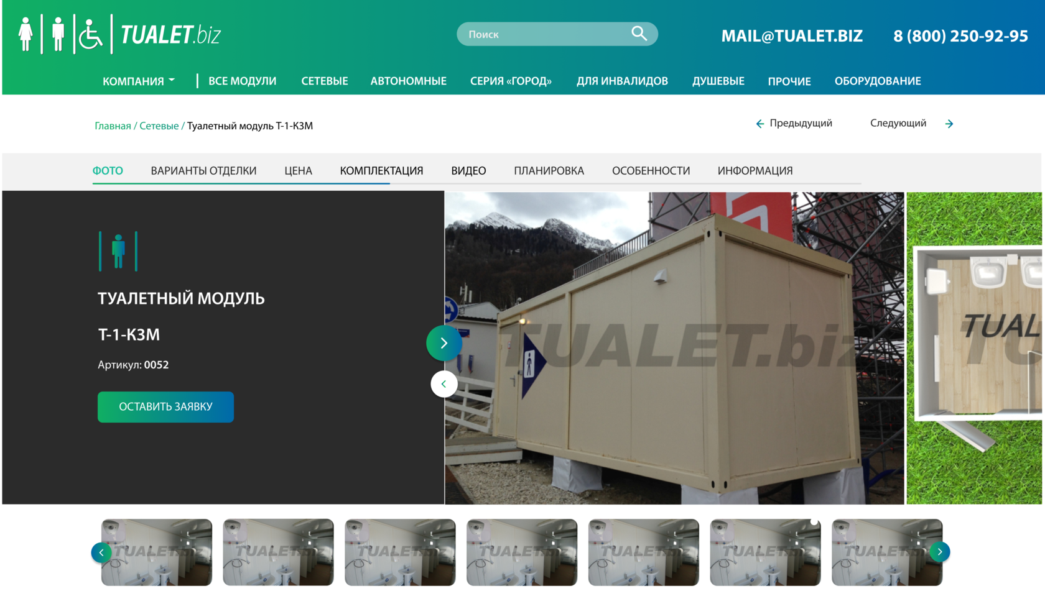Viewport: 1045px width, 609px height.
Task: Select the first interior photo thumbnail
Action: [157, 552]
